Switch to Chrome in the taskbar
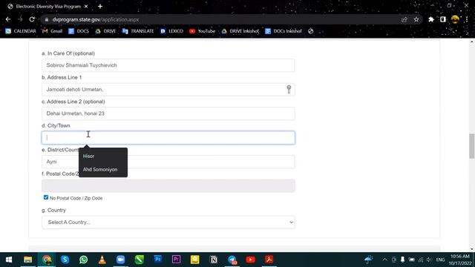Screen dimensions: 475x267 [47, 260]
